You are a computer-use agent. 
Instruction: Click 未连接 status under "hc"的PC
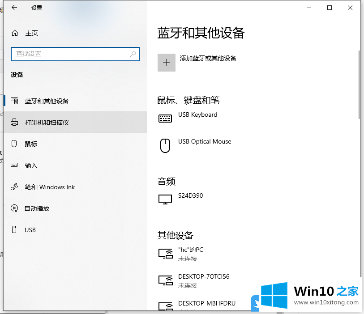pyautogui.click(x=187, y=259)
